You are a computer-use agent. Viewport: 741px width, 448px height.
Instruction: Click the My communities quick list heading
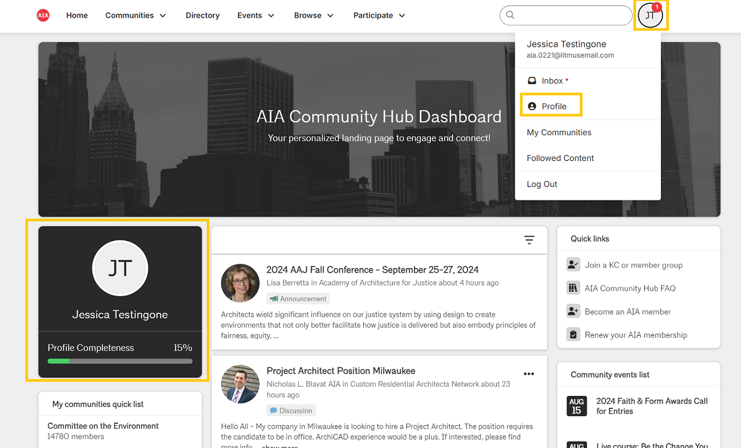(98, 404)
